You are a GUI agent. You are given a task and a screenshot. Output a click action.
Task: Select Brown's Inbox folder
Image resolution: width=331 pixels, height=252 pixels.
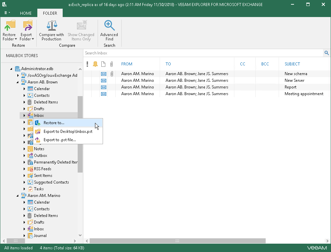pyautogui.click(x=39, y=115)
